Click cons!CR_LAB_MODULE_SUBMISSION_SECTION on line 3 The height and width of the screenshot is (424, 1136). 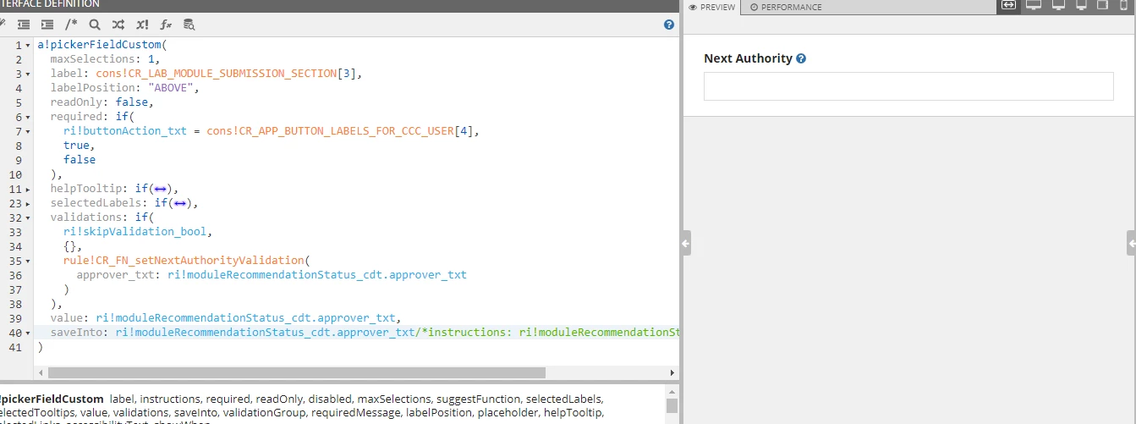(217, 74)
